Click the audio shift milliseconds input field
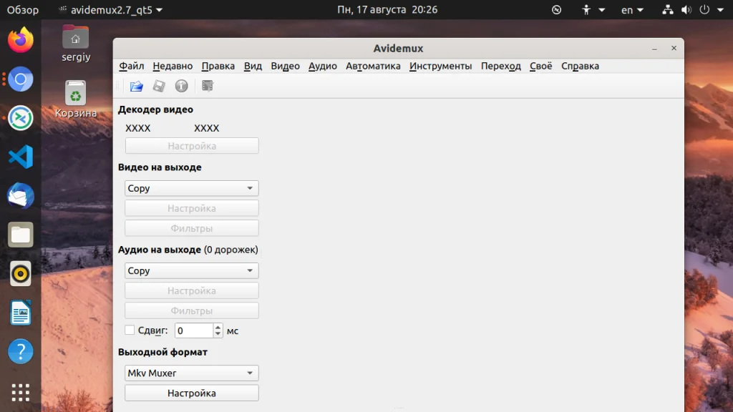Image resolution: width=733 pixels, height=412 pixels. pyautogui.click(x=194, y=330)
